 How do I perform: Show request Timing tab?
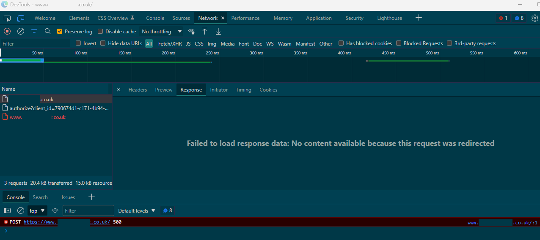(243, 90)
